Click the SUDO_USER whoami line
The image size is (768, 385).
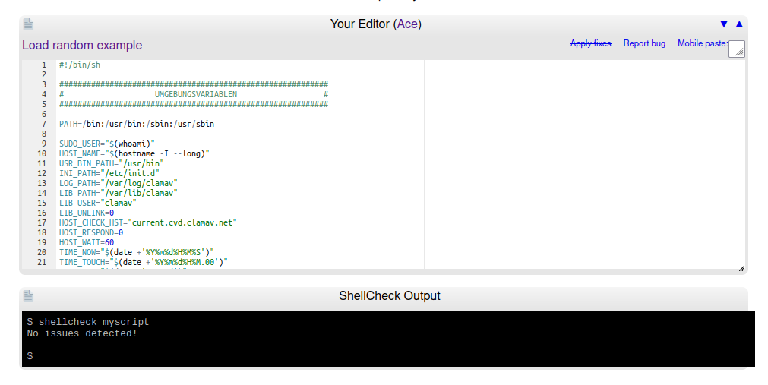coord(107,144)
